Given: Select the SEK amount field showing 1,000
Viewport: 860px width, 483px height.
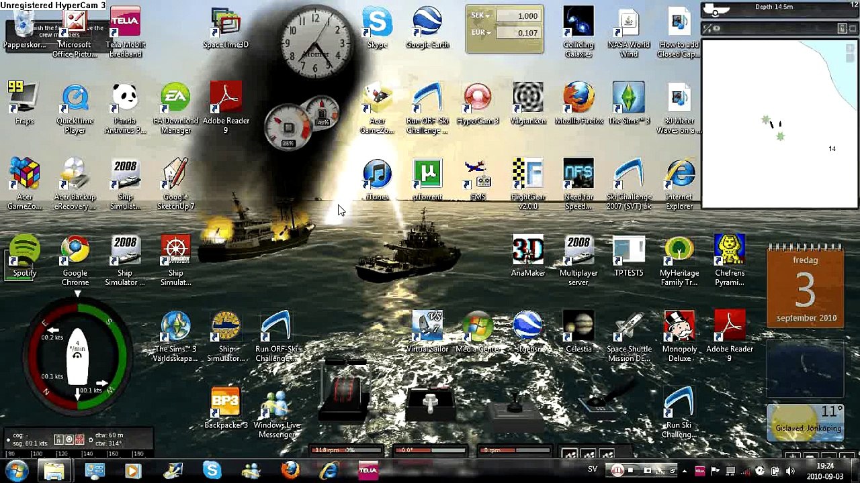Looking at the screenshot, I should tap(518, 15).
